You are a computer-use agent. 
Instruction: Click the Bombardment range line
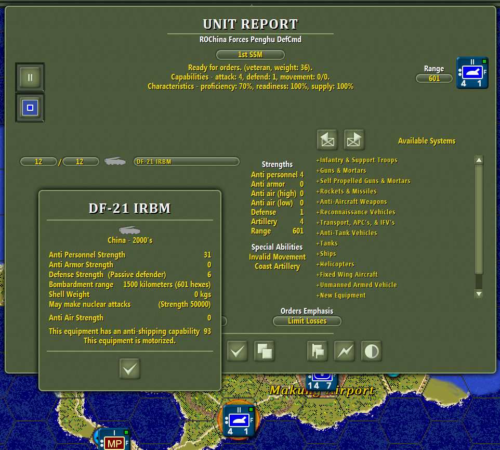point(130,285)
